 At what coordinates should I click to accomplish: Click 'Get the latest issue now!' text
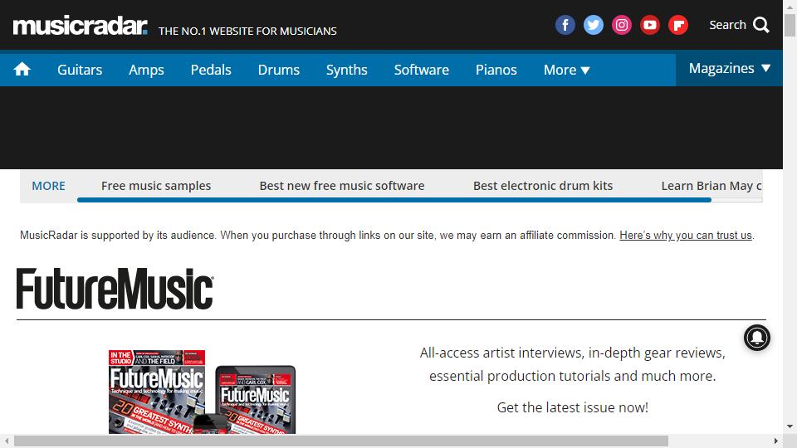pos(572,407)
